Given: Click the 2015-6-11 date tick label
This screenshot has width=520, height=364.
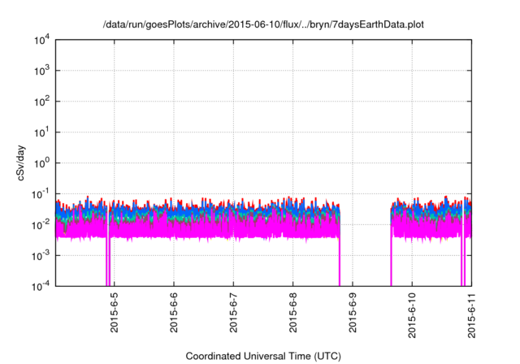Looking at the screenshot, I should (471, 315).
